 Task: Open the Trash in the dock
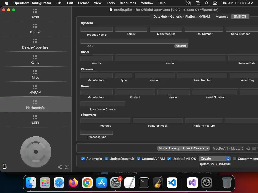[x=227, y=183]
